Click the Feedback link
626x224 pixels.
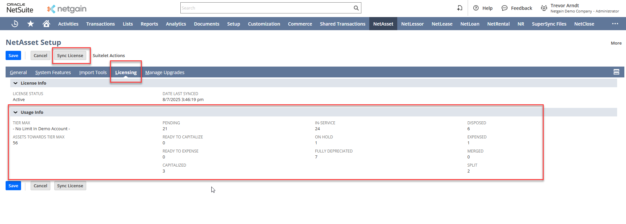(521, 8)
